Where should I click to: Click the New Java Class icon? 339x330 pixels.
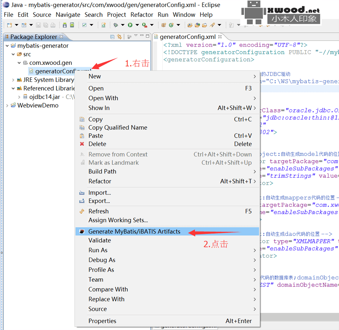171,25
